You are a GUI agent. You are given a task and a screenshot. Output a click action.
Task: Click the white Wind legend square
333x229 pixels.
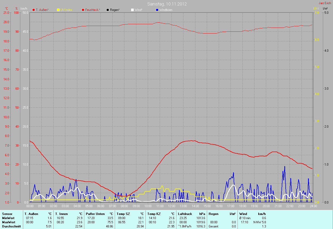click(x=132, y=10)
